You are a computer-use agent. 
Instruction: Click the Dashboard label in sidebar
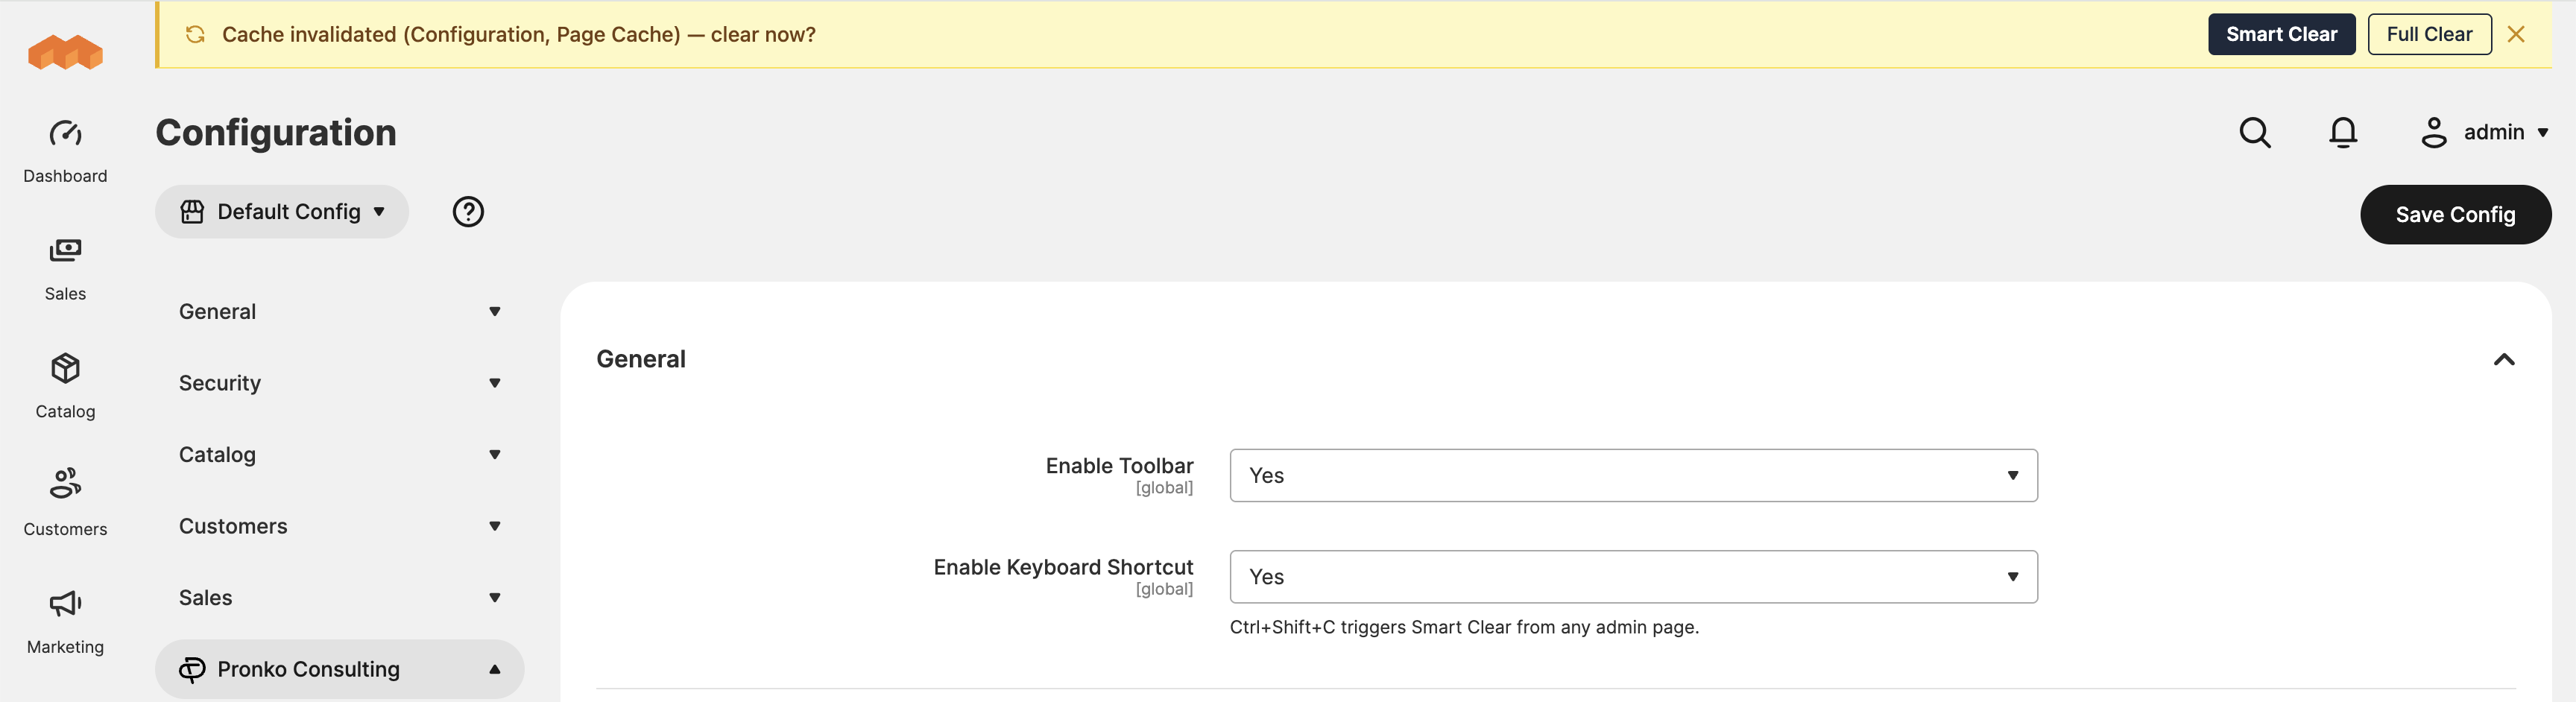[65, 176]
